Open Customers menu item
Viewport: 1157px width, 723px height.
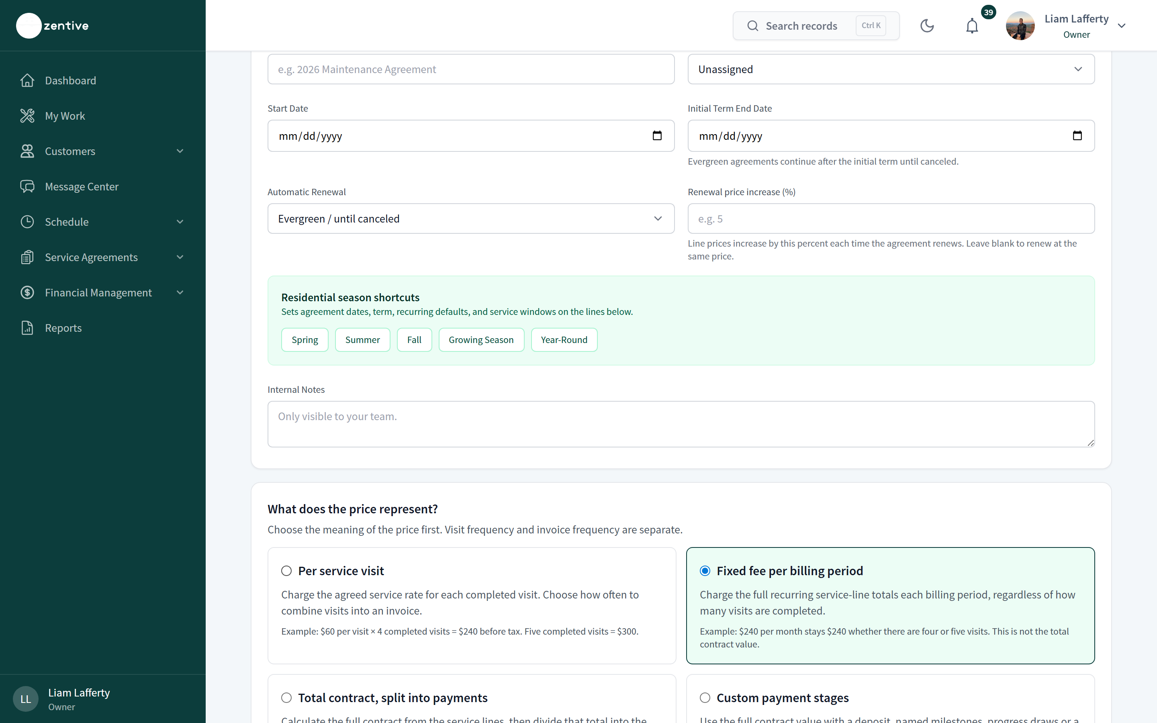click(x=70, y=151)
